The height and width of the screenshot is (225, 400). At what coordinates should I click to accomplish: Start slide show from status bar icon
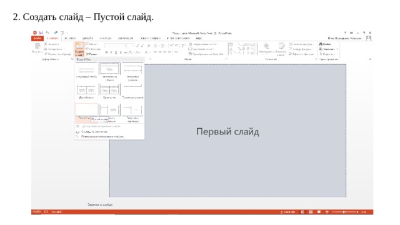click(327, 212)
